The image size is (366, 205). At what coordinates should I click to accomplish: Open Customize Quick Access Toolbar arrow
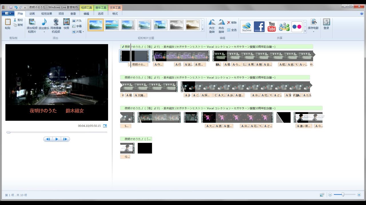pos(25,7)
